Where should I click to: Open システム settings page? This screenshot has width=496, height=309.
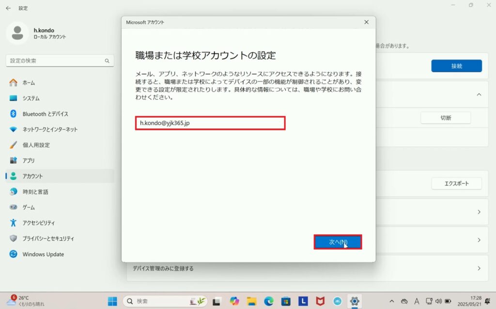(x=31, y=98)
